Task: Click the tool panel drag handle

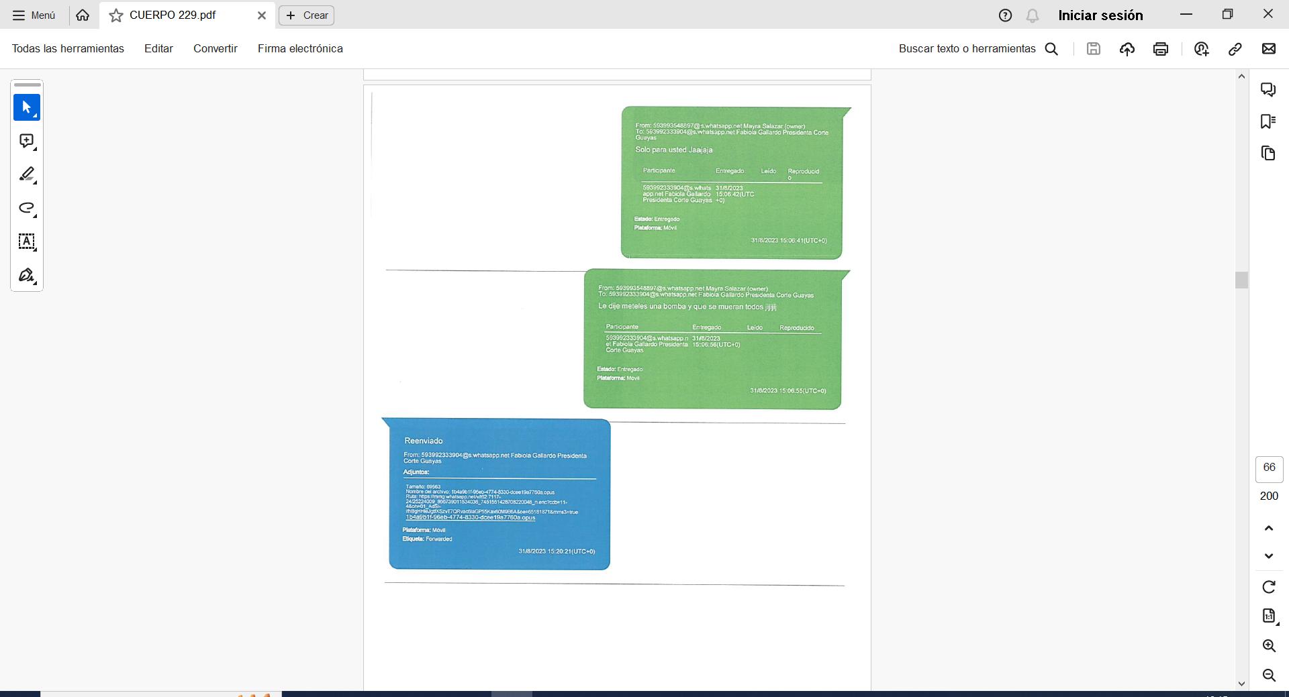Action: 27,85
